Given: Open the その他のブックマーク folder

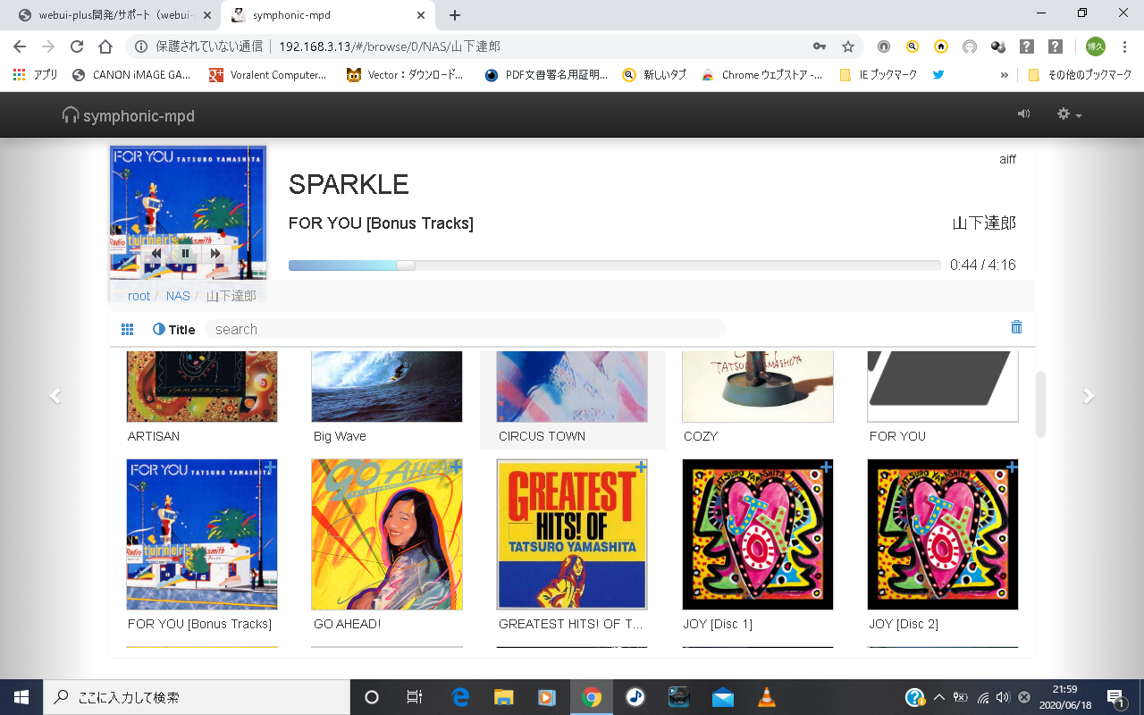Looking at the screenshot, I should point(1081,75).
